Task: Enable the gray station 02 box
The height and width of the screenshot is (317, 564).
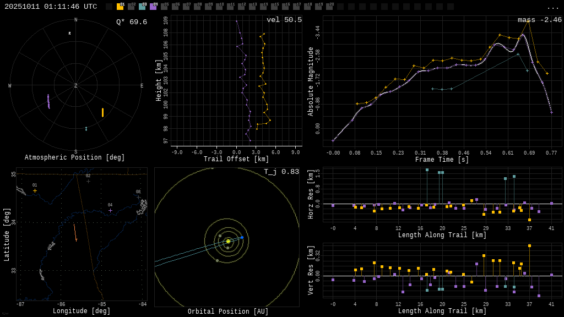Action: [x=131, y=7]
